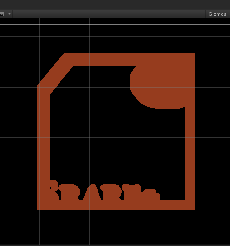This screenshot has height=246, width=230.
Task: Toggle the scene effects image icon
Action: pos(2,14)
